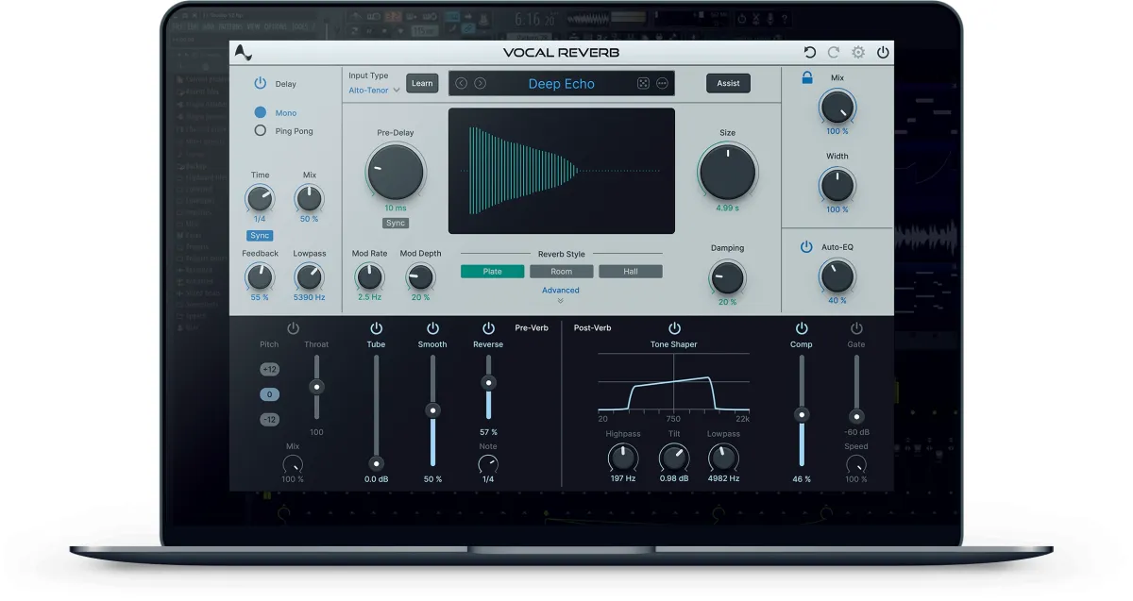The width and height of the screenshot is (1133, 601).
Task: Click the Tone Shaper Tilt knob
Action: (673, 459)
